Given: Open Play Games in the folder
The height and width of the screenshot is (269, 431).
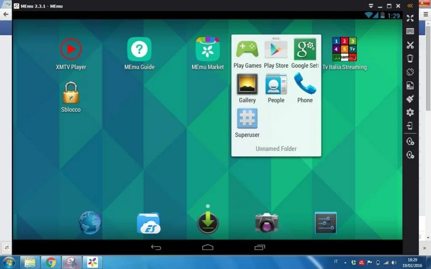Looking at the screenshot, I should point(247,49).
